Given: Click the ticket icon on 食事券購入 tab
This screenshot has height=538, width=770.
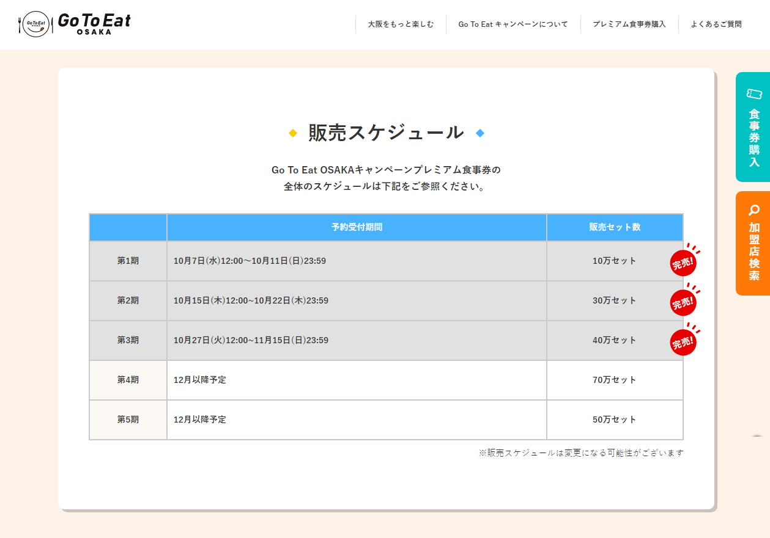Looking at the screenshot, I should click(x=754, y=93).
